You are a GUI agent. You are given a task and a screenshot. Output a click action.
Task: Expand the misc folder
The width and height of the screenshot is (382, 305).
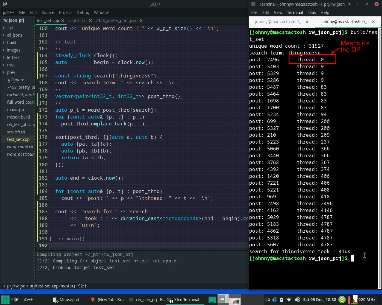pyautogui.click(x=4, y=65)
